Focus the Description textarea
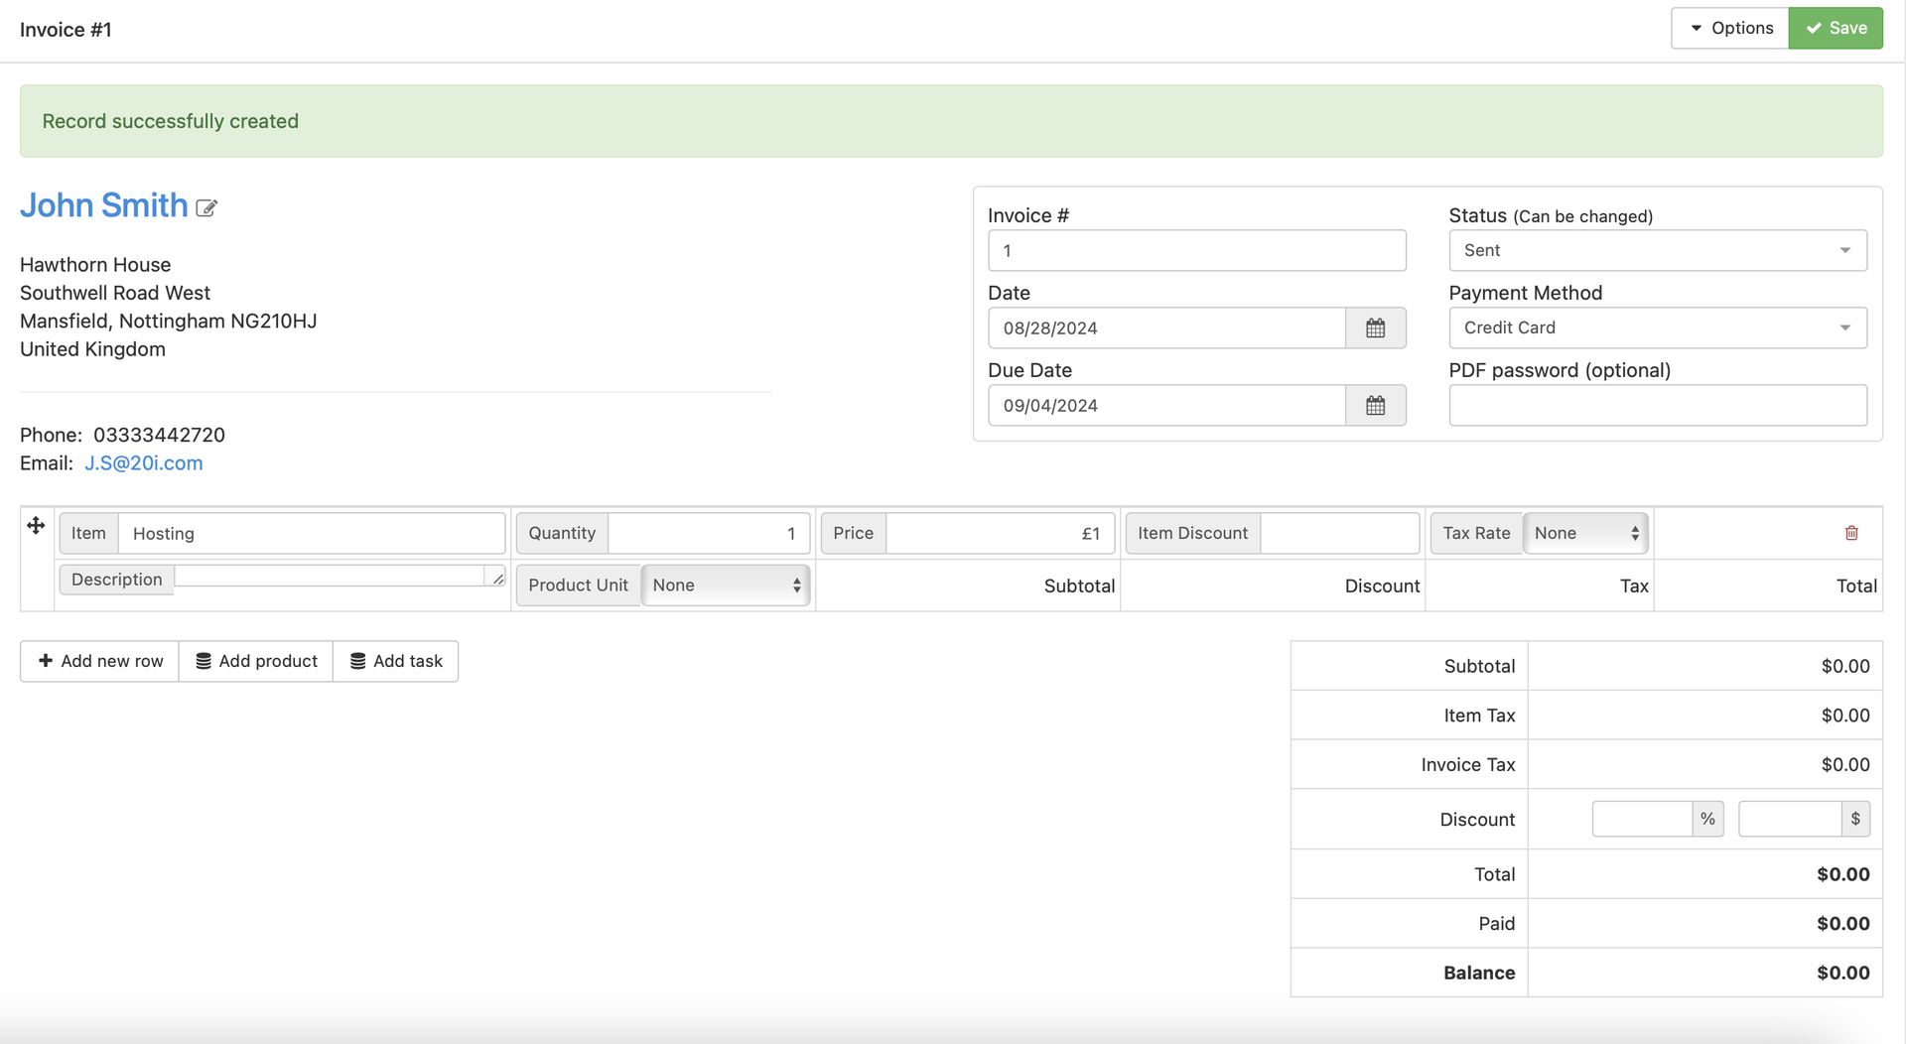 [340, 577]
